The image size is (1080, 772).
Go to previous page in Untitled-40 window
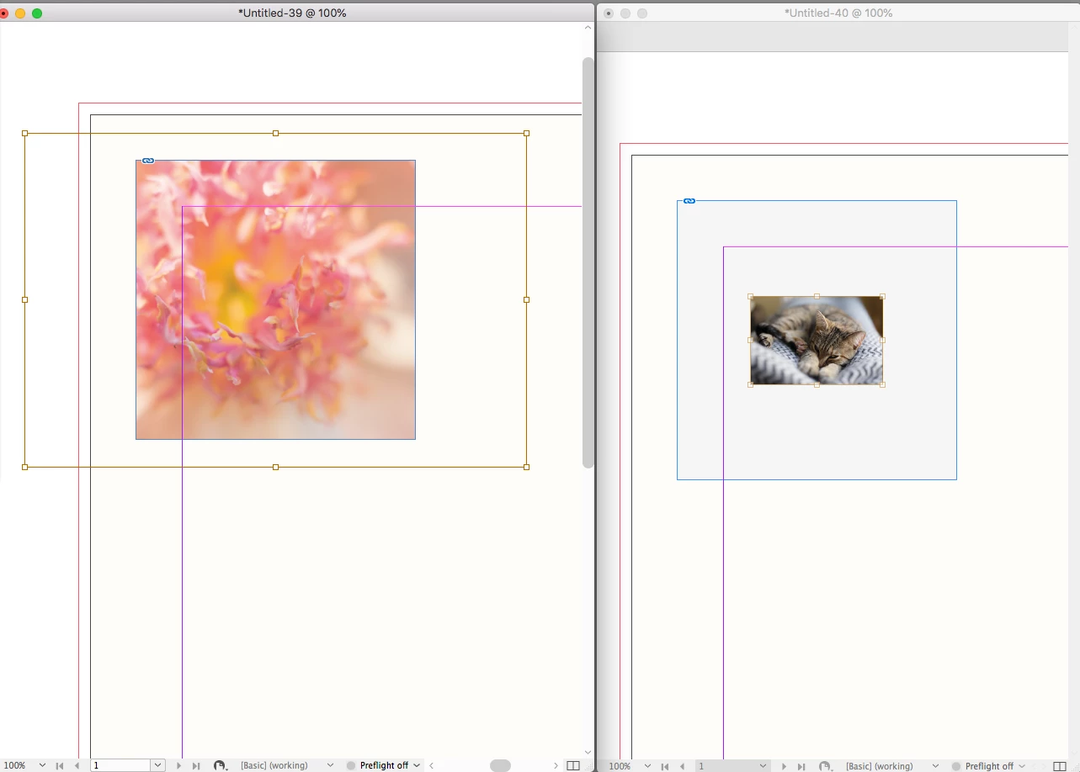tap(682, 766)
